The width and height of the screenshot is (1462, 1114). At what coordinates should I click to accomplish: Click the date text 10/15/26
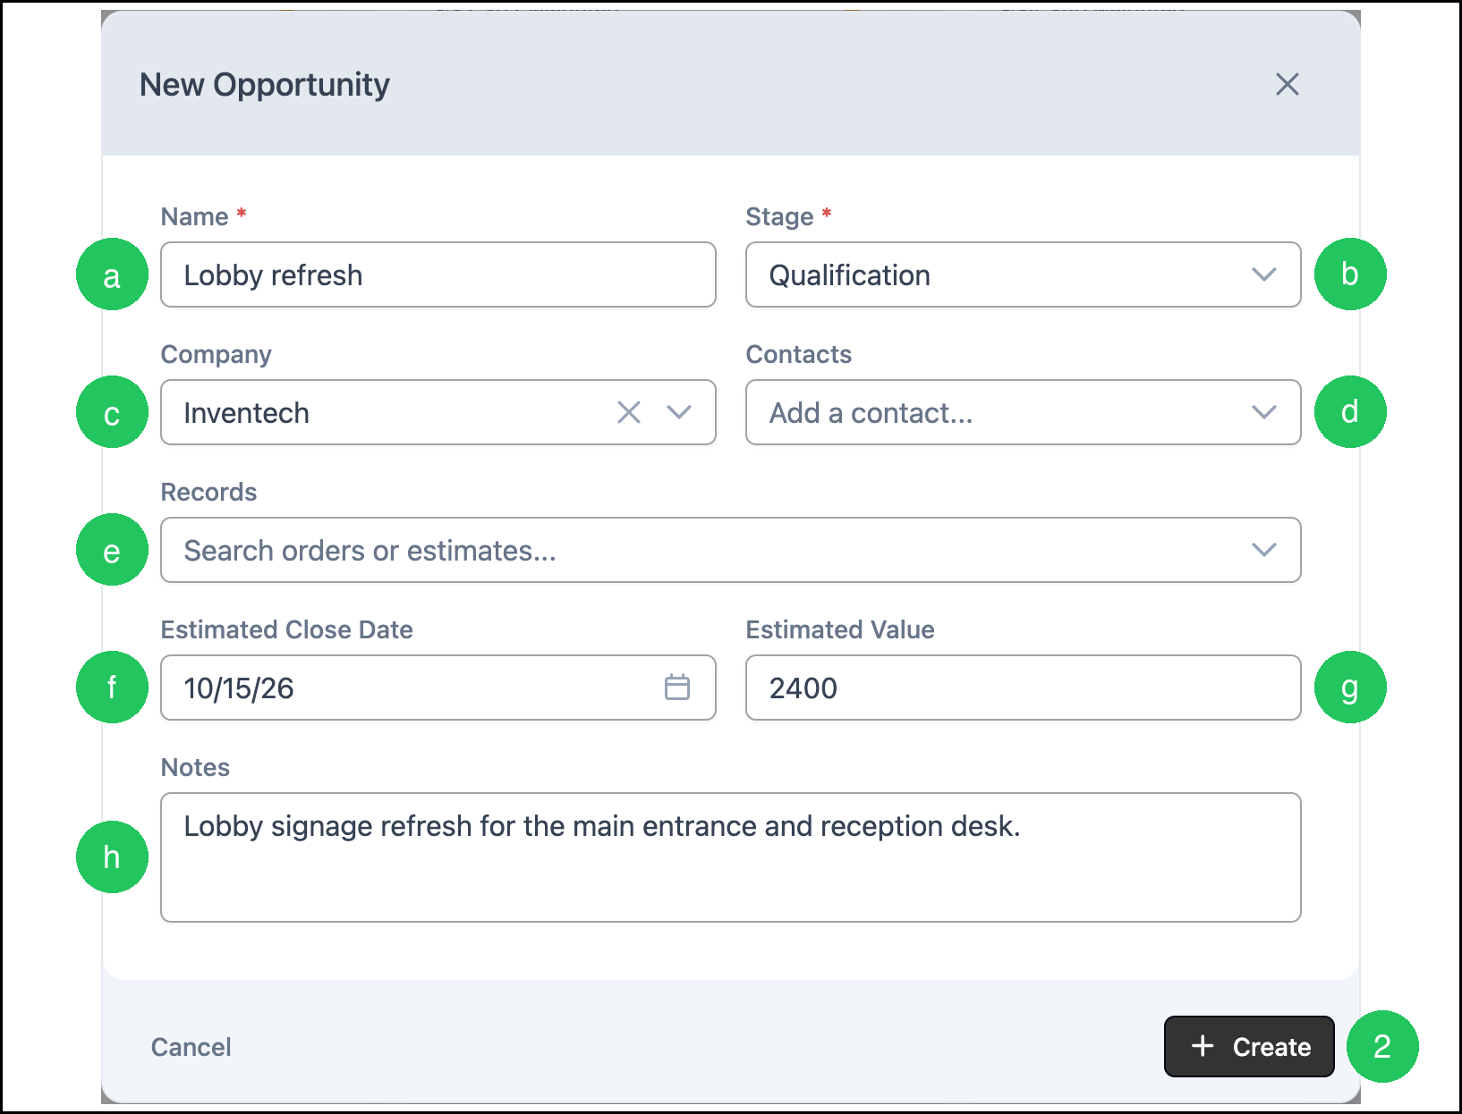[239, 688]
